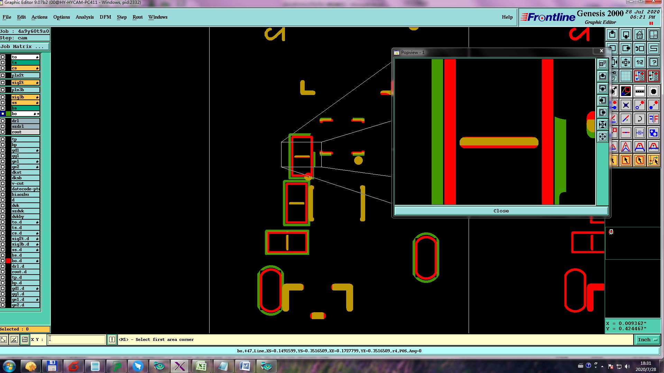Click the question mark help icon
The height and width of the screenshot is (373, 664).
point(653,63)
